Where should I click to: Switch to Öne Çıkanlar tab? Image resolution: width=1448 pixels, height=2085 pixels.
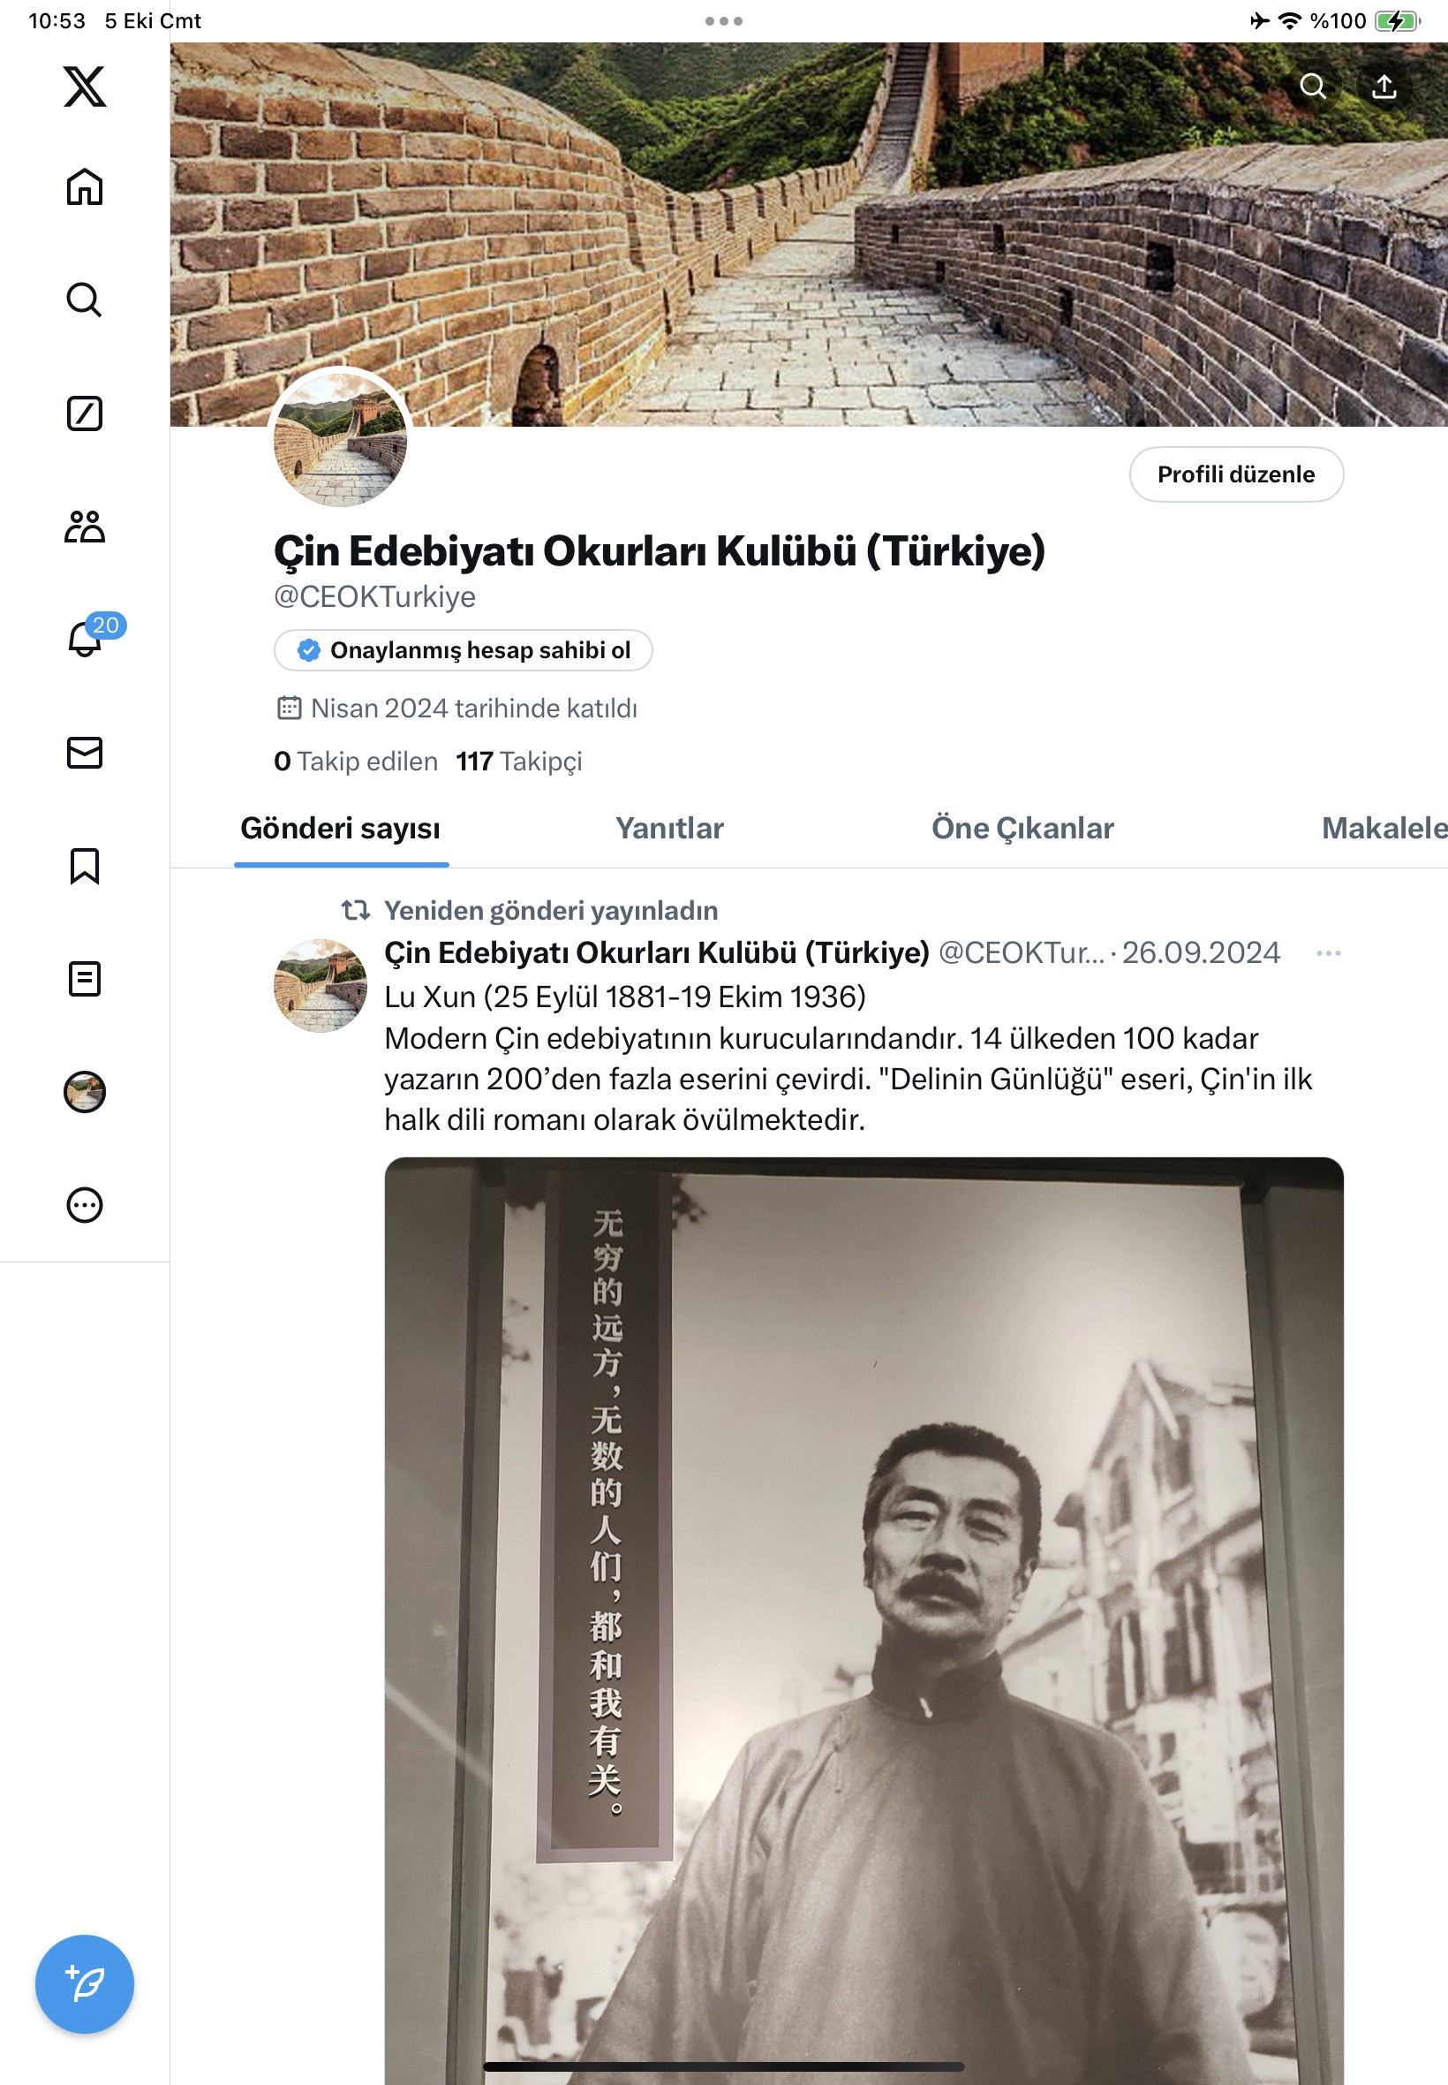pyautogui.click(x=1022, y=828)
